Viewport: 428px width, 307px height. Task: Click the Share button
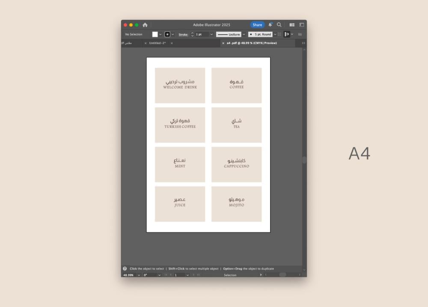[257, 25]
